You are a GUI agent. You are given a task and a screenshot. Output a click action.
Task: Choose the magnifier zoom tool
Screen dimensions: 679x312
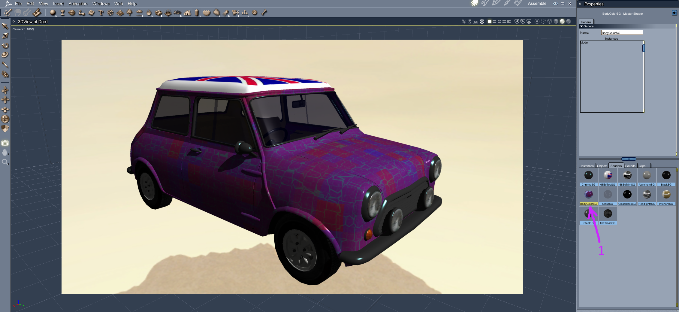[5, 162]
